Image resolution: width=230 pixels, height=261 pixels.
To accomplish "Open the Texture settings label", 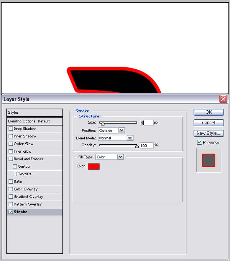I will click(x=25, y=174).
